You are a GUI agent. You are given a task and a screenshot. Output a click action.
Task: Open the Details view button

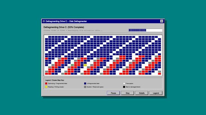coord(142,93)
